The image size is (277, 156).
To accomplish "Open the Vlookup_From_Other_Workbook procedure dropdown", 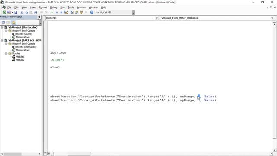I will (x=272, y=18).
